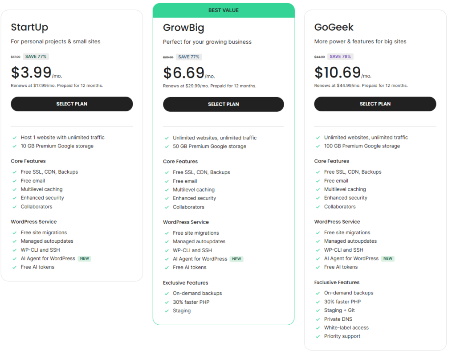Click the checkmark next to GoGeek's Staging + Git

tap(318, 310)
